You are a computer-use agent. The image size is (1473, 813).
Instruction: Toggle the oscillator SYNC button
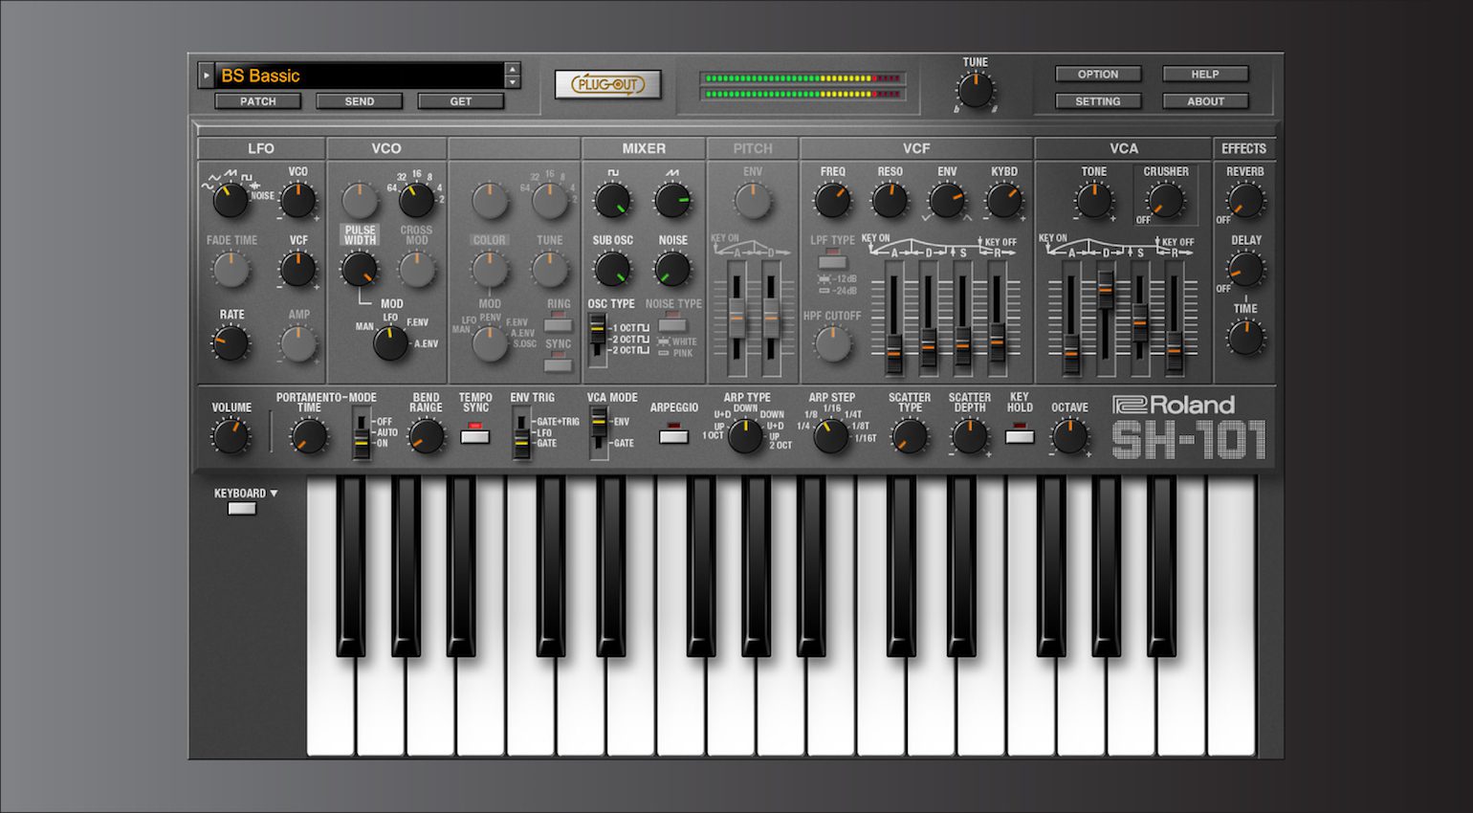coord(558,364)
